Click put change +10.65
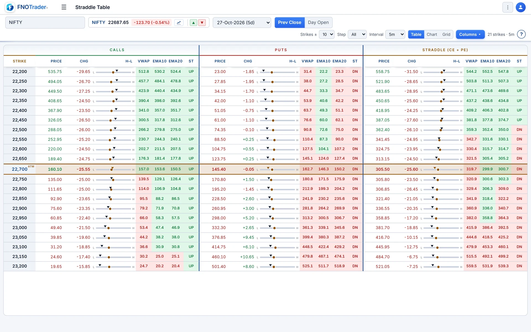This screenshot has height=332, width=531. pyautogui.click(x=247, y=257)
